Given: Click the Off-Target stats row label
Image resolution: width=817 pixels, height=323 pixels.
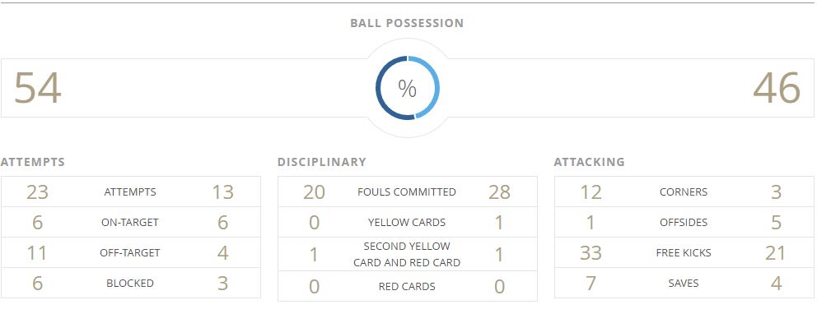Looking at the screenshot, I should [130, 253].
